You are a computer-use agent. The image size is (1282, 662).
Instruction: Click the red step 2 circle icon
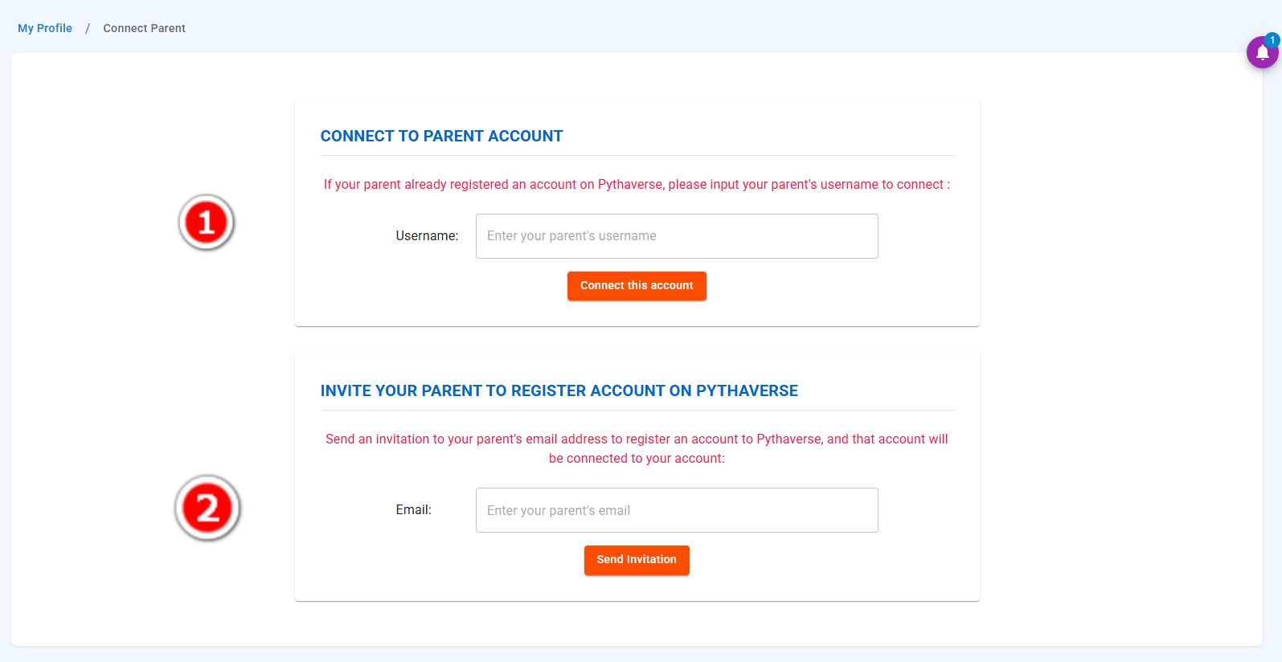[207, 508]
